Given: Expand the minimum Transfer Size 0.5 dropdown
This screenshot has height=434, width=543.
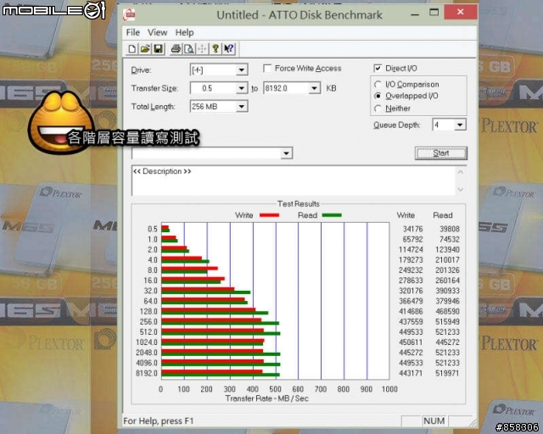Looking at the screenshot, I should point(242,88).
